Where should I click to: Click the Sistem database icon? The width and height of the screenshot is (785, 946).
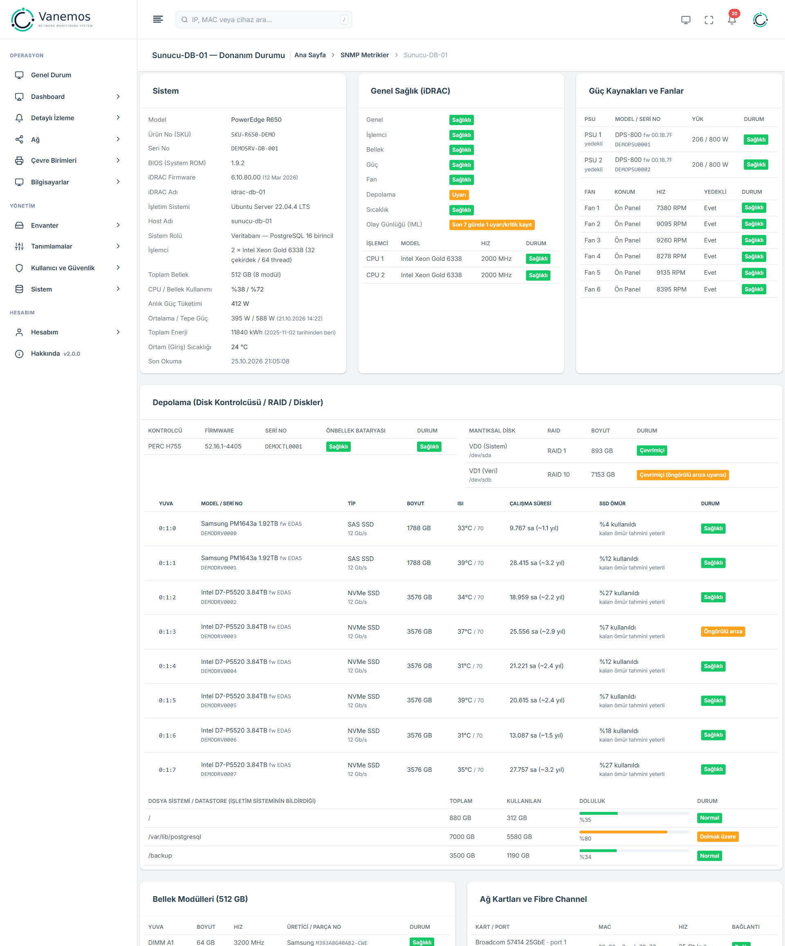point(19,289)
